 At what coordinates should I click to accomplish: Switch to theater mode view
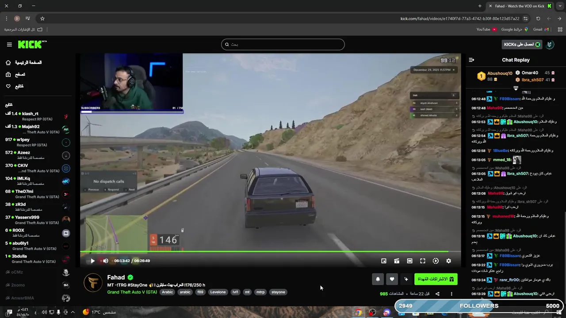409,261
